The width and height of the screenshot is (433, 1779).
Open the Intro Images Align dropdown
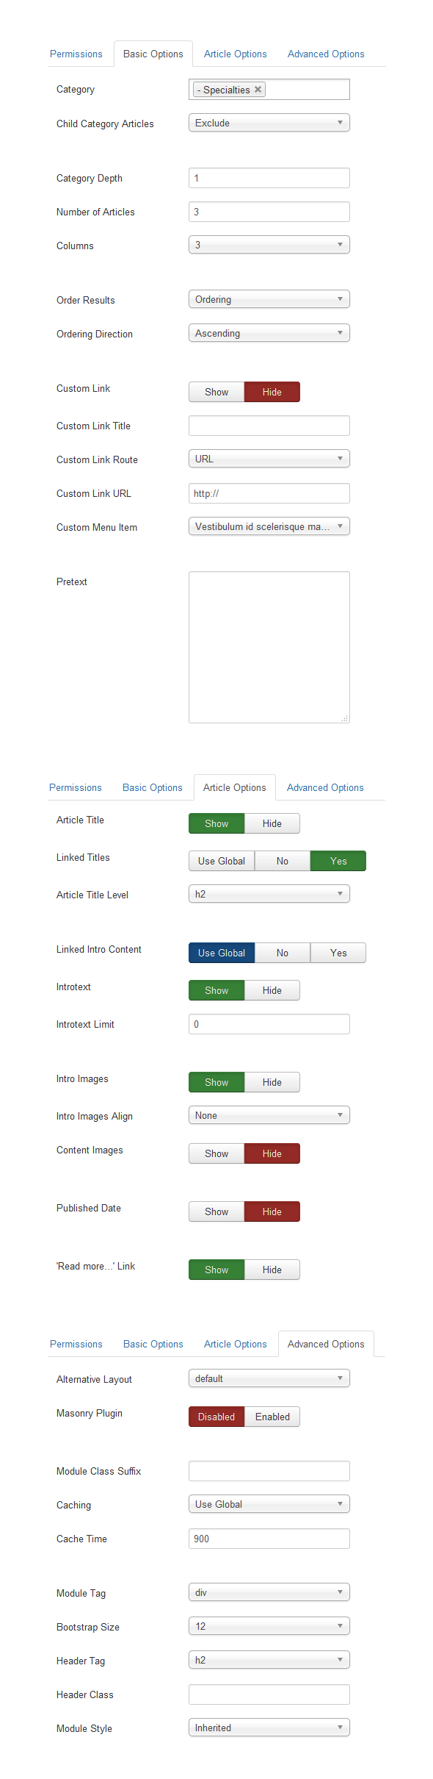(269, 1115)
